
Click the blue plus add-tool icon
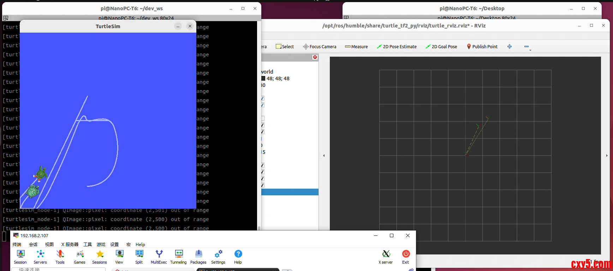coord(510,46)
